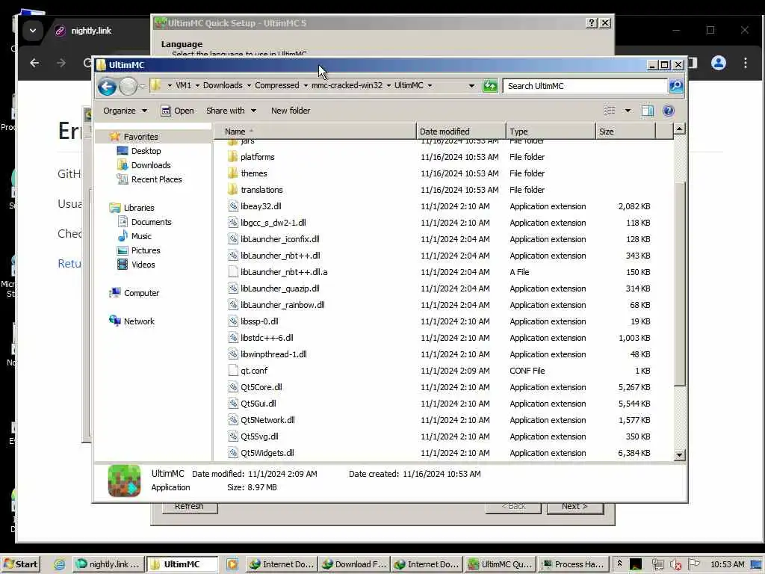Click the file list vertical scrollbar

pos(680,284)
